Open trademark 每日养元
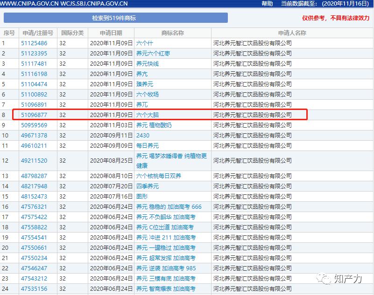Screen dimensions: 374x295 (148, 145)
